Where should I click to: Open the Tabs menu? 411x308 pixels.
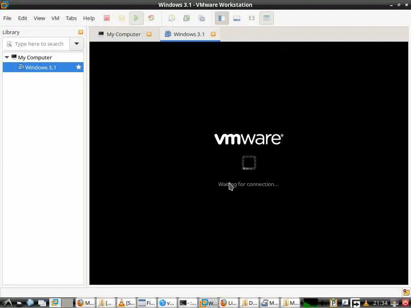(x=71, y=18)
